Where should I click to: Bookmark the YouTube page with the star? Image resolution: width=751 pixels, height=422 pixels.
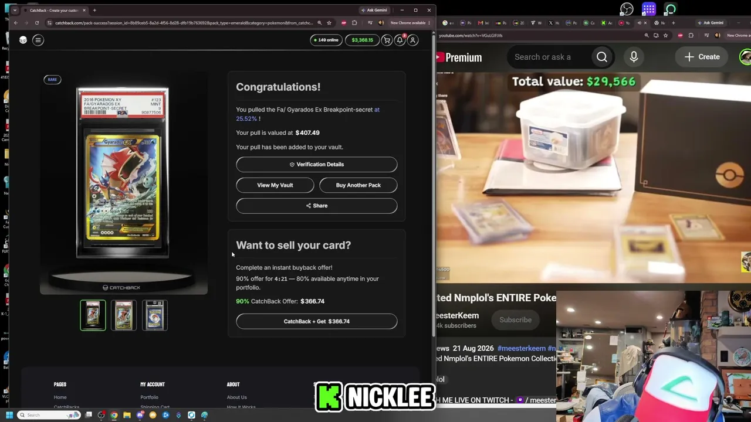665,36
